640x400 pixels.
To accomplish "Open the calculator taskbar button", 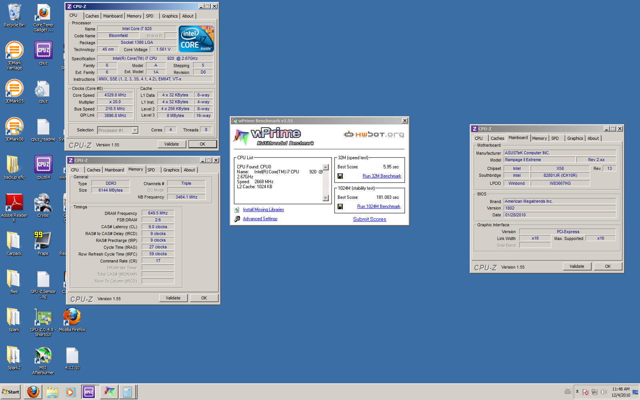I will 127,392.
